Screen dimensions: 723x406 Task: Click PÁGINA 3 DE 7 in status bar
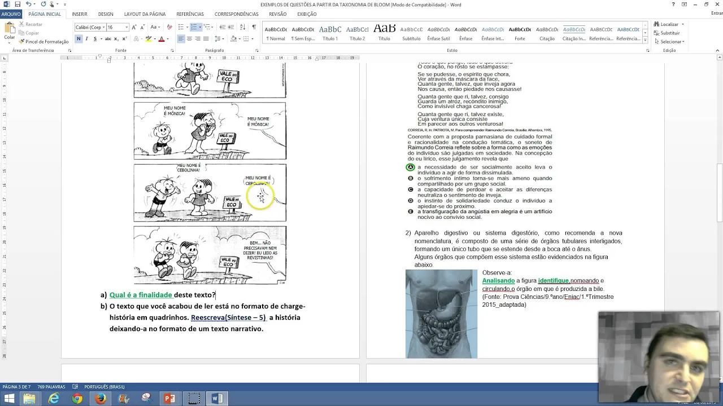tap(16, 387)
